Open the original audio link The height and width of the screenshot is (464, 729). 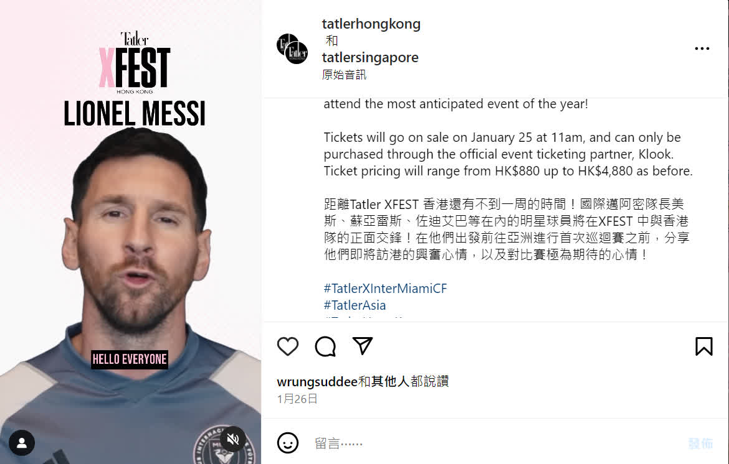(x=344, y=75)
